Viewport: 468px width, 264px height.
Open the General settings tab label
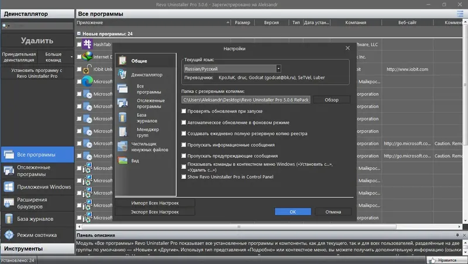coord(139,61)
